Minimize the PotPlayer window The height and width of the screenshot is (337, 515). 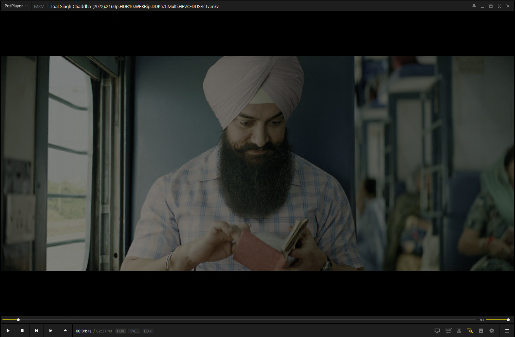click(x=482, y=6)
